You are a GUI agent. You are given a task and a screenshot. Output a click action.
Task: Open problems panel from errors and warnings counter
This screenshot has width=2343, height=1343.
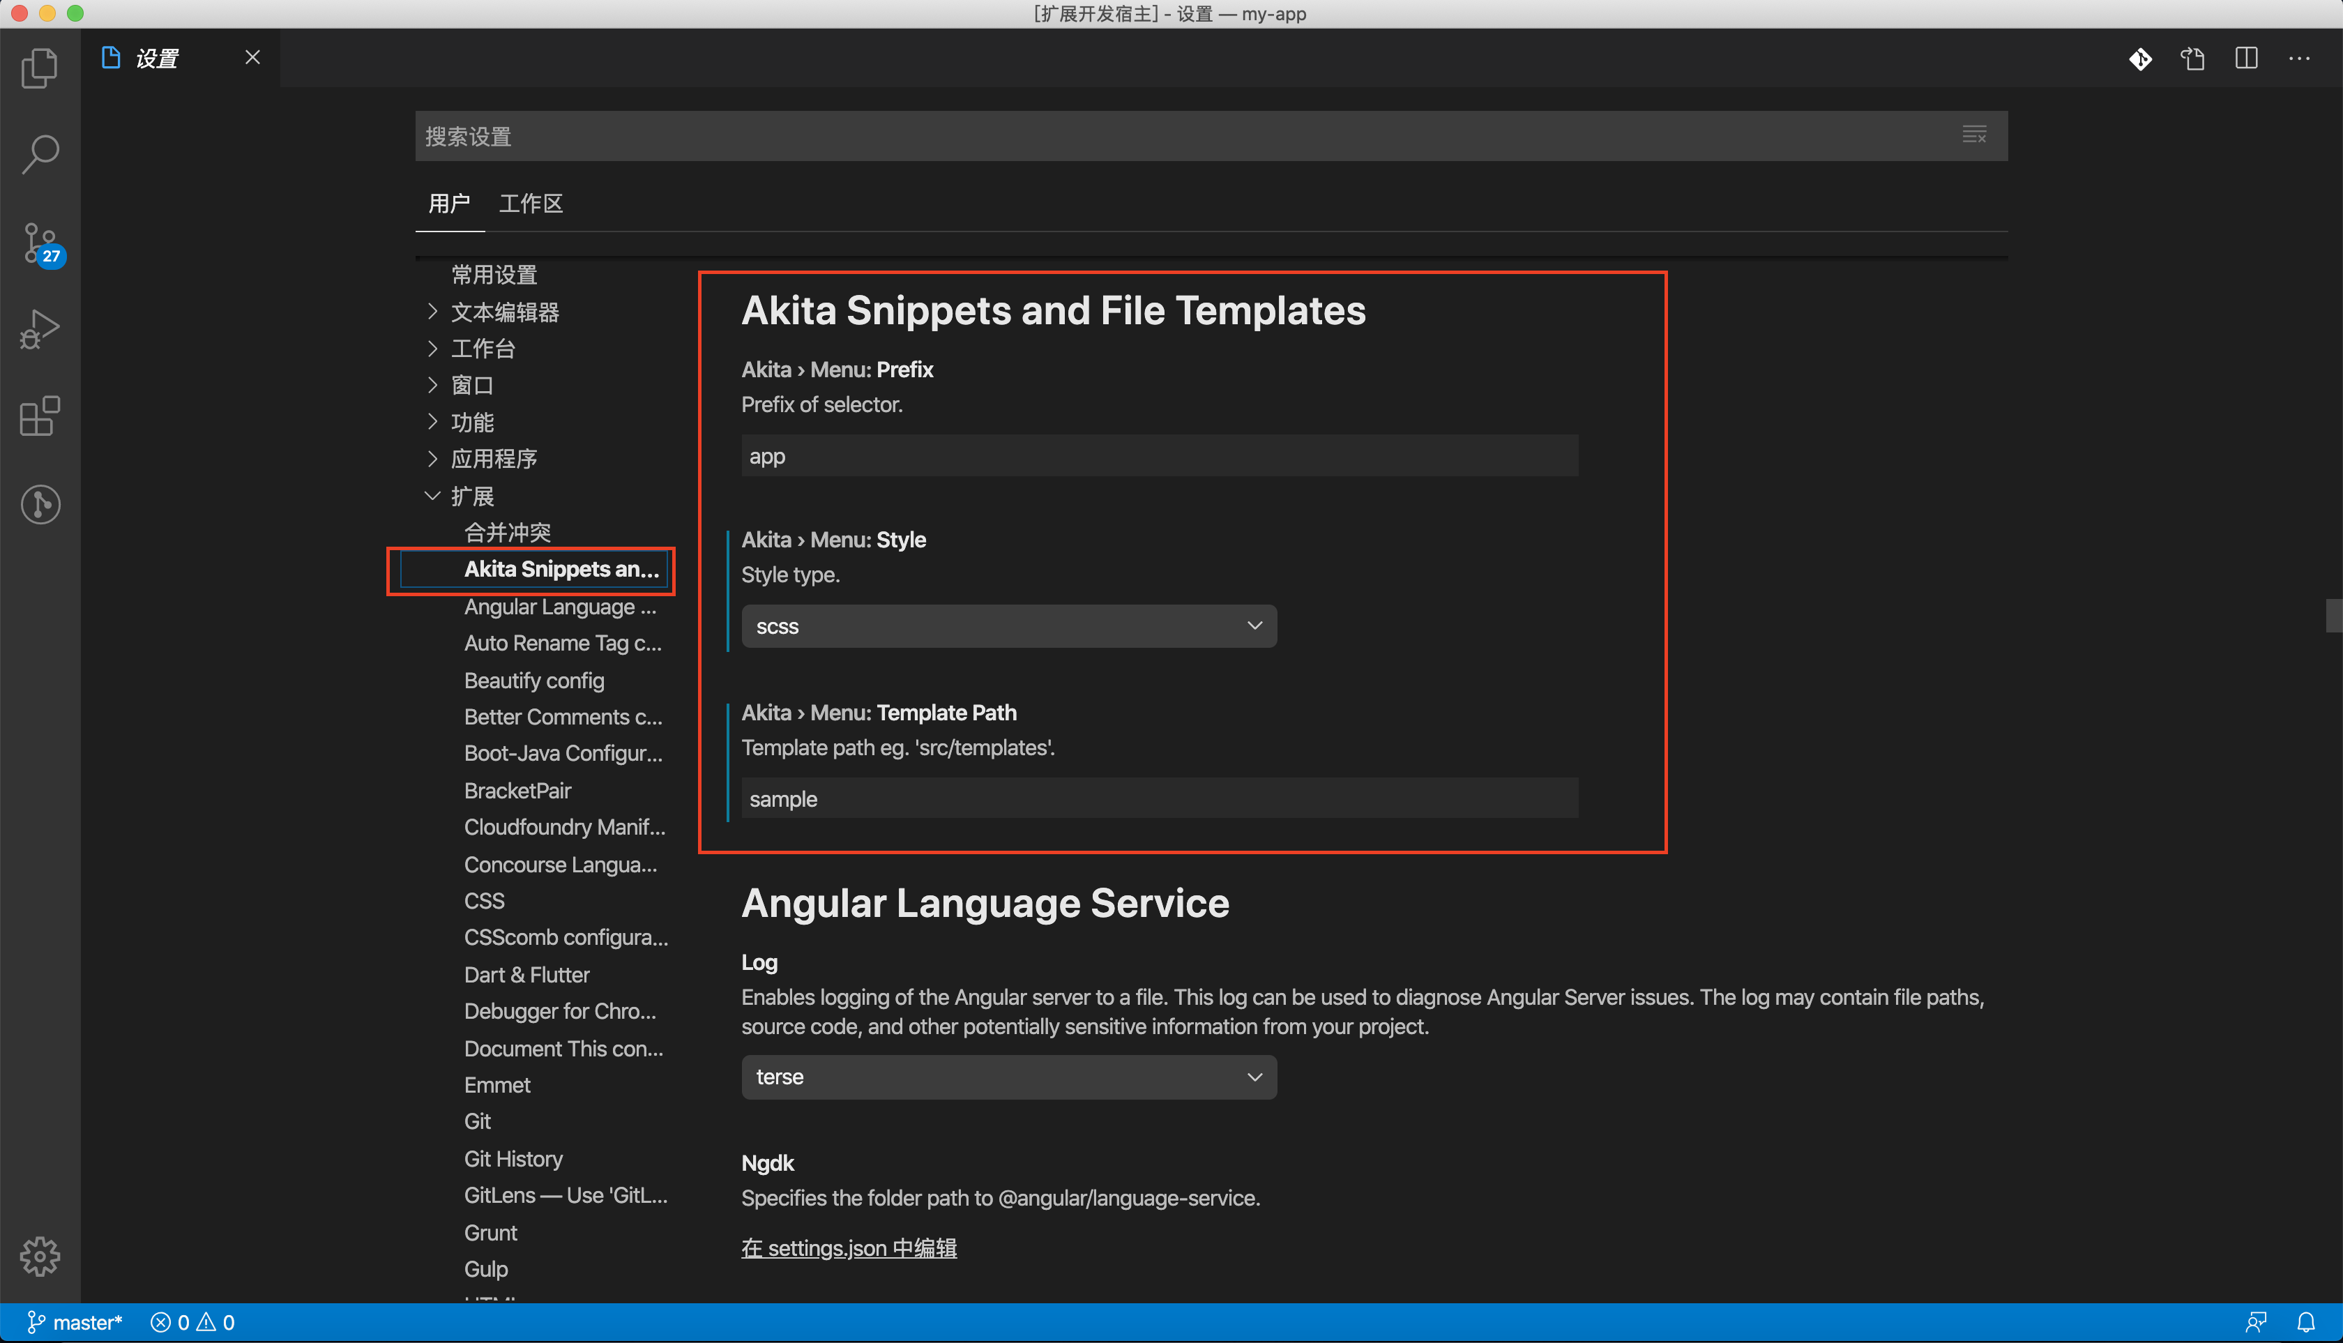pos(192,1322)
